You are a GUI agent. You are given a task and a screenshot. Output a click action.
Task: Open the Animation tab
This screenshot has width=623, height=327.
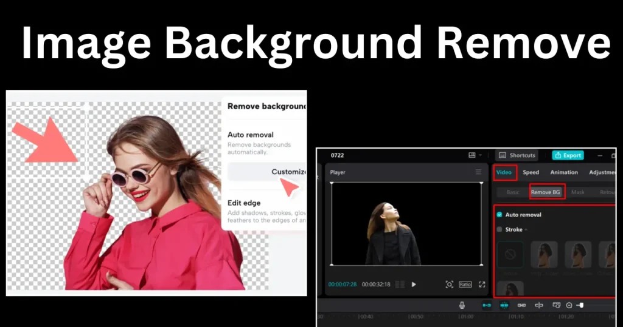click(564, 172)
